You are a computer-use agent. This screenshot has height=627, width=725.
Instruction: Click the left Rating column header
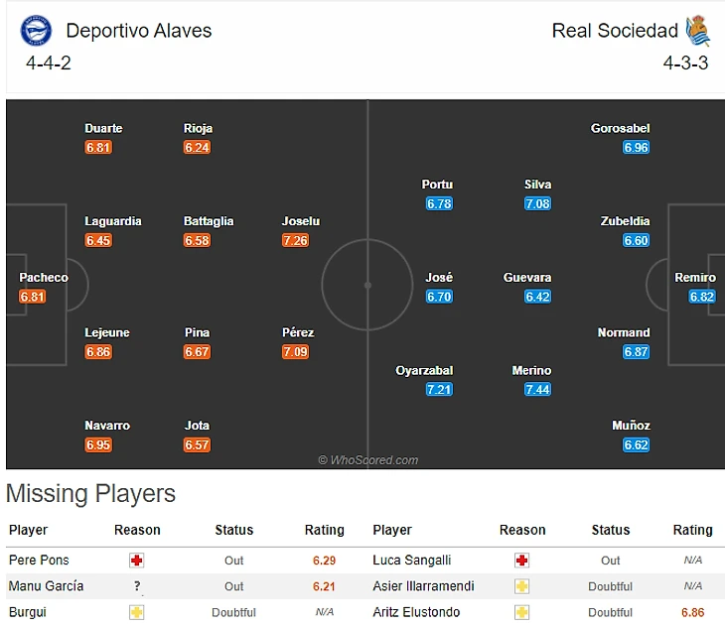pyautogui.click(x=324, y=530)
